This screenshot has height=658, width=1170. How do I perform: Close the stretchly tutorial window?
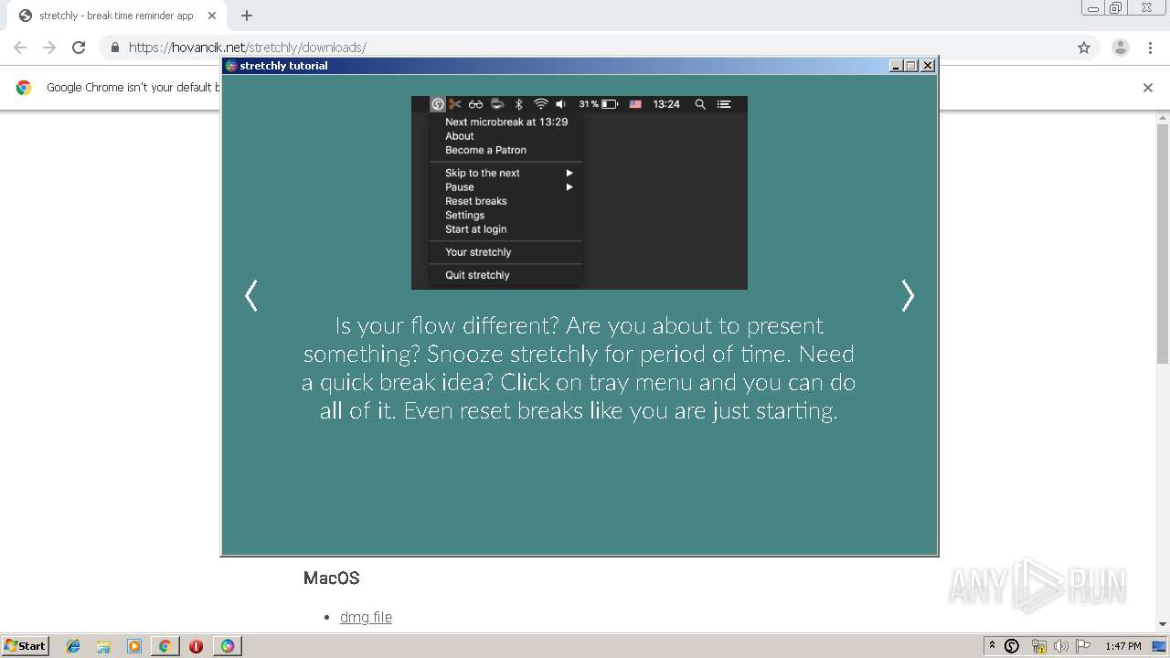click(x=928, y=66)
